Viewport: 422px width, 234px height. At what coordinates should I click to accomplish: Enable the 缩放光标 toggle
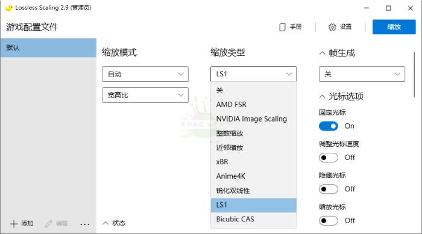329,221
